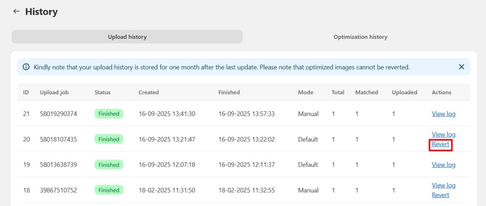
Task: Open View log for job ID 20
Action: coord(444,135)
